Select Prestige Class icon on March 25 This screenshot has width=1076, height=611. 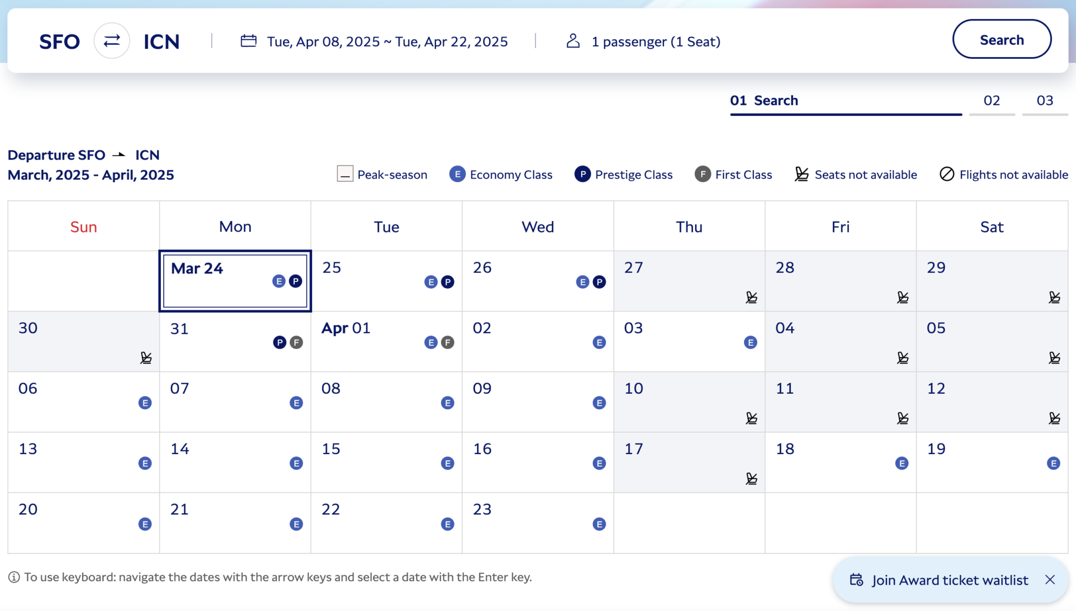(448, 282)
